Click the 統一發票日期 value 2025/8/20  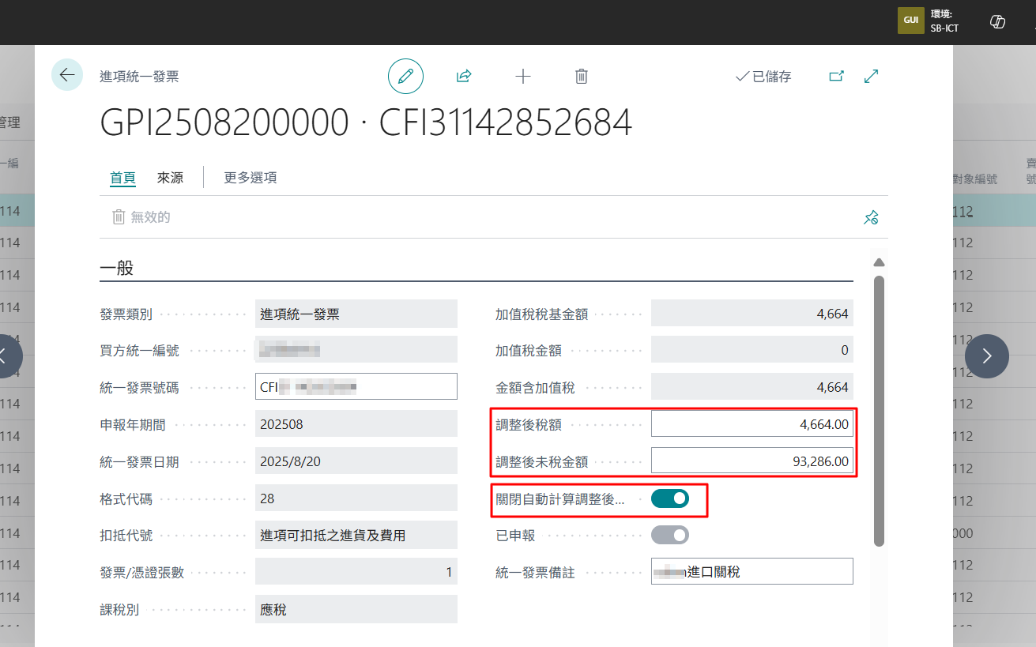pyautogui.click(x=356, y=461)
